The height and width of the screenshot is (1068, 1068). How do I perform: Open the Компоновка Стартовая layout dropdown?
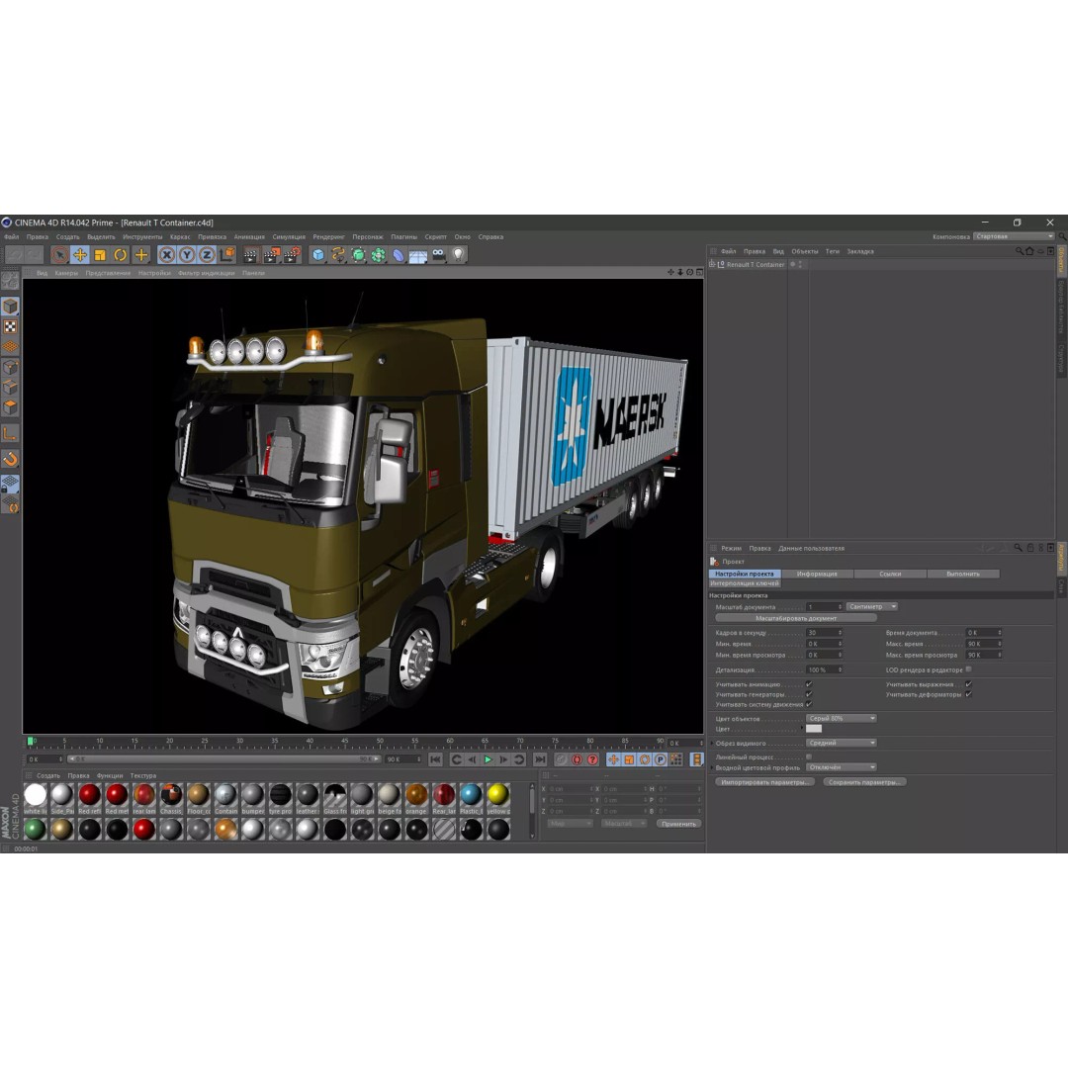[1014, 236]
